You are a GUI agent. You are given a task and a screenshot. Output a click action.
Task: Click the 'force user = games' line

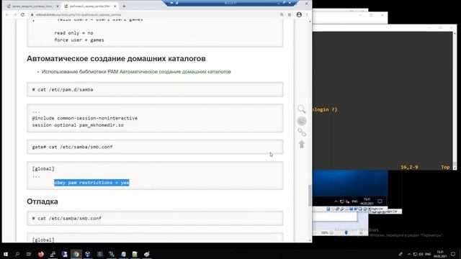(79, 40)
